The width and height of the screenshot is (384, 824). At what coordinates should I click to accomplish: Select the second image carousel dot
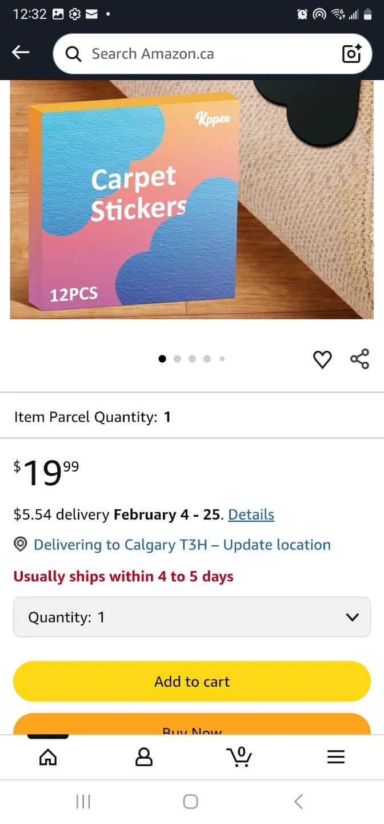pyautogui.click(x=177, y=359)
